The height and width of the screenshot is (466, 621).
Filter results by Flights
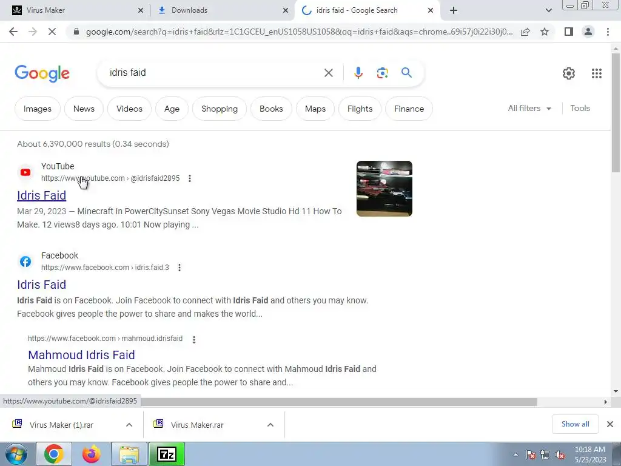pyautogui.click(x=360, y=109)
